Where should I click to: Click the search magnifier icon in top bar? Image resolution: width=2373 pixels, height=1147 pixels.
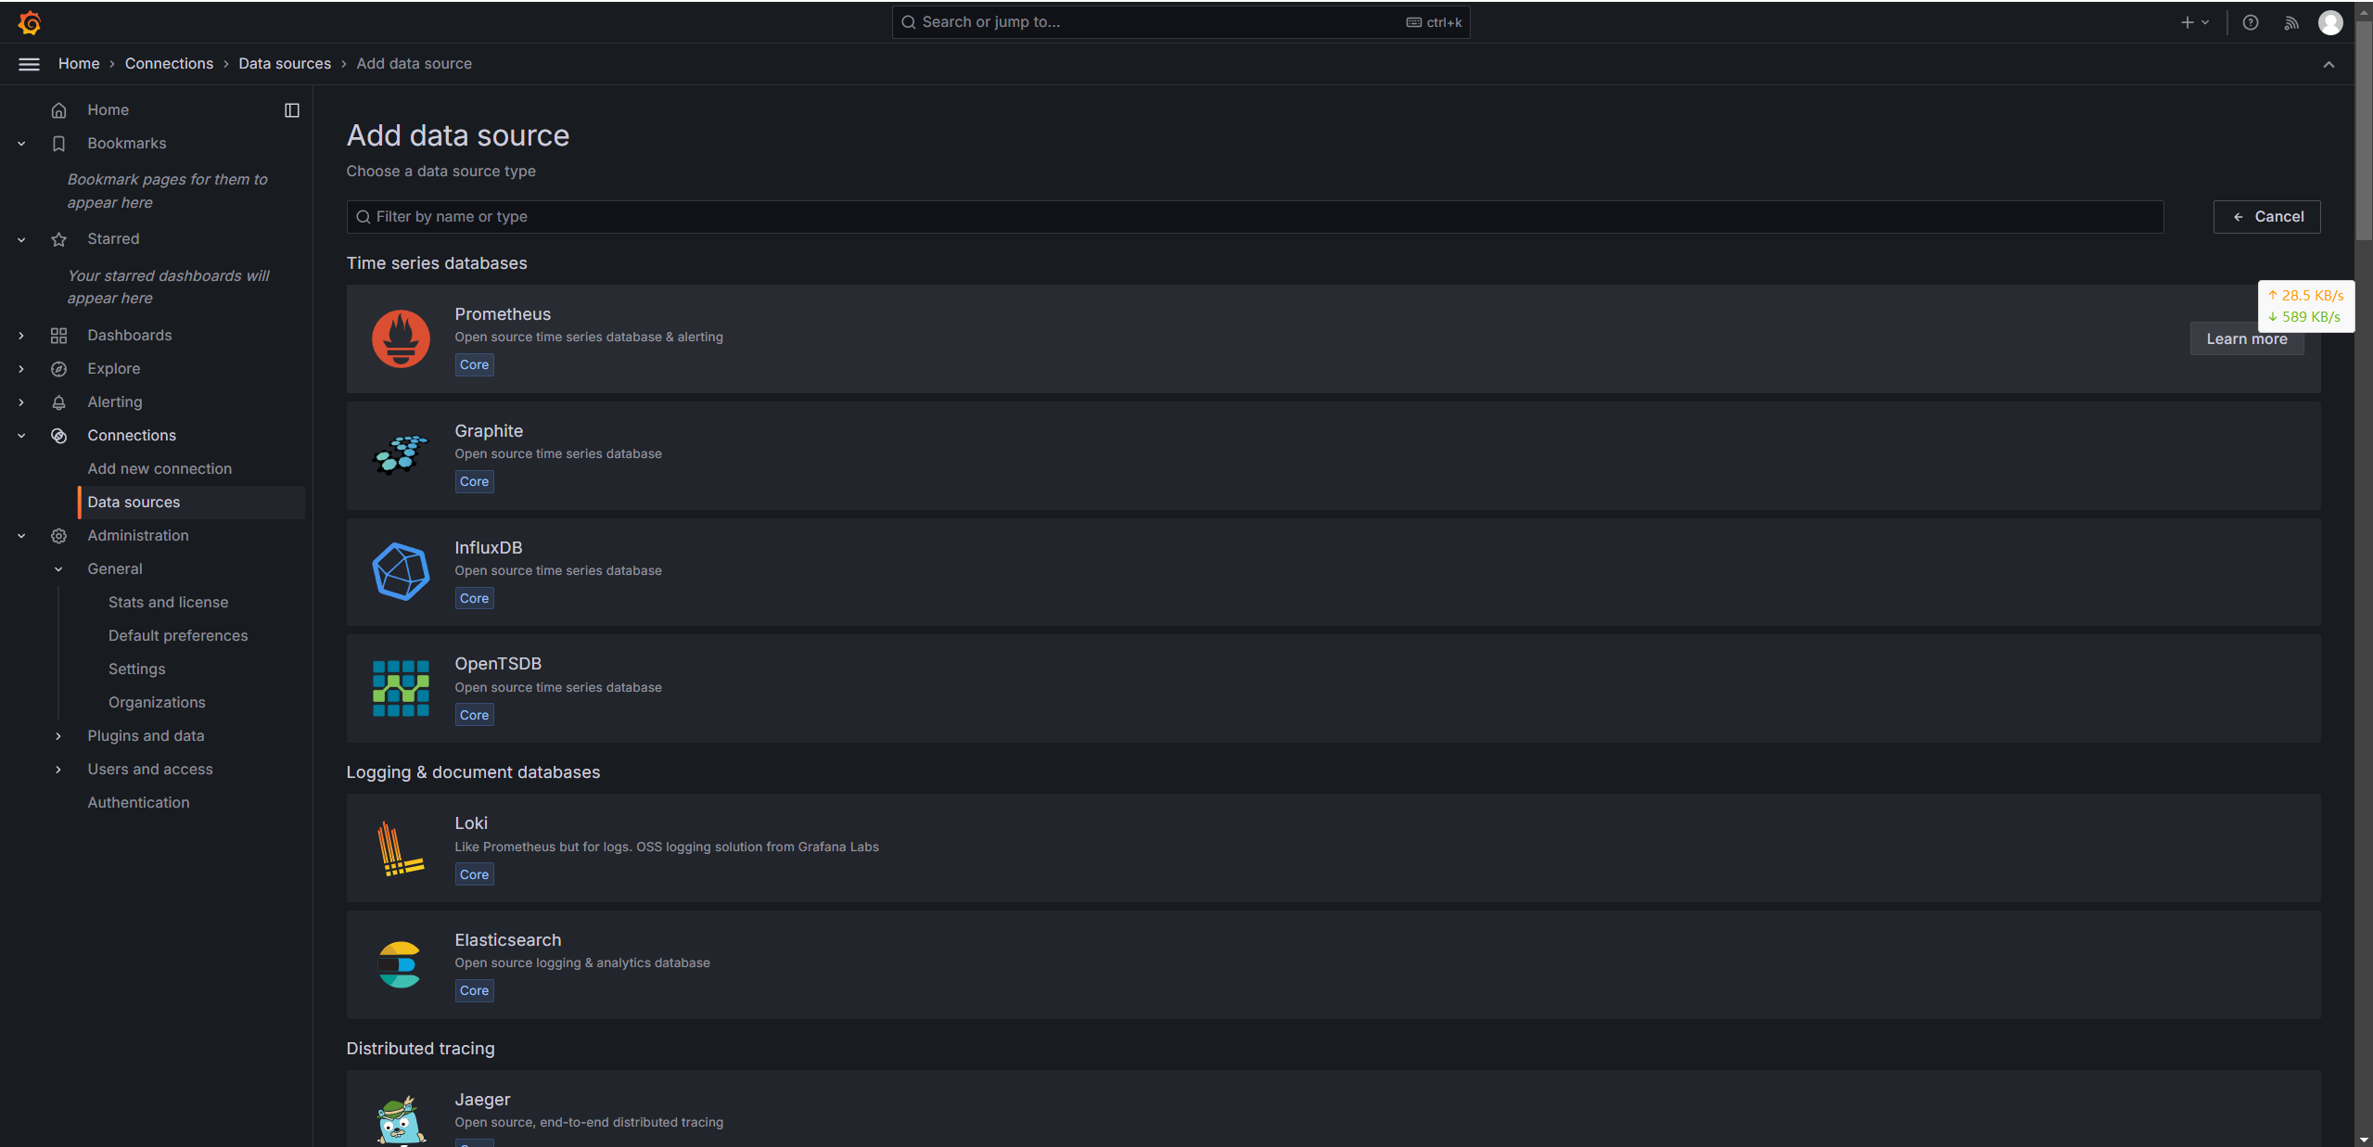point(909,22)
